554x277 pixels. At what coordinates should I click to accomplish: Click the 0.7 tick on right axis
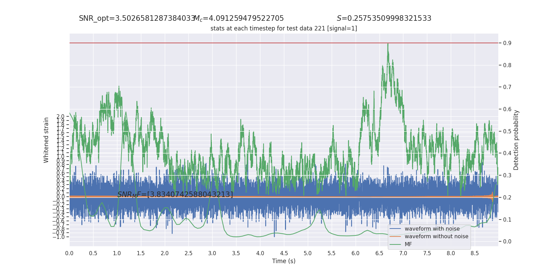[x=507, y=87]
